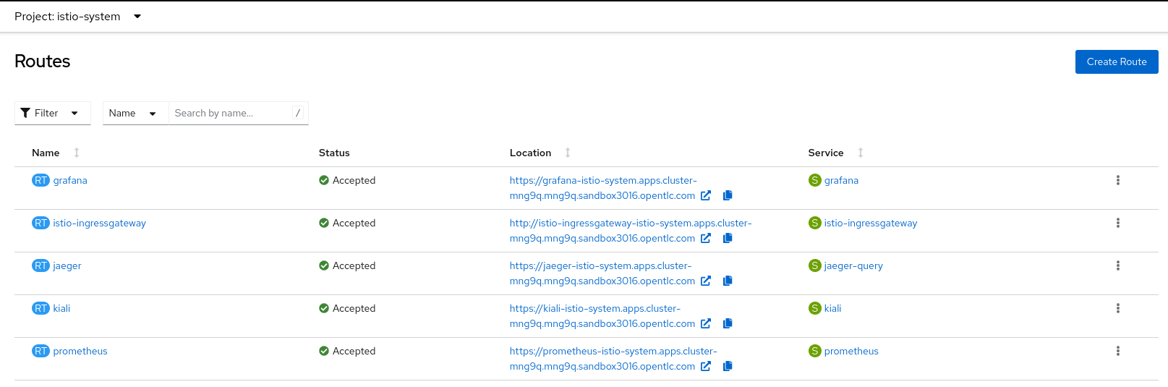Click the external link icon for istio-ingressgateway location
The width and height of the screenshot is (1168, 387).
click(706, 238)
